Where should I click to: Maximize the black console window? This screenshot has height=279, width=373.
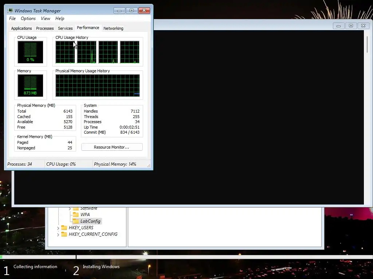tap(351, 26)
